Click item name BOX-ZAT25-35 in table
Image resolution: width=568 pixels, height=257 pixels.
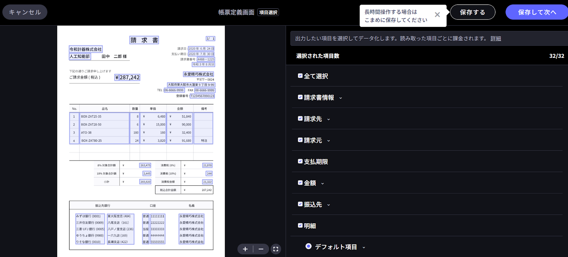pos(91,116)
